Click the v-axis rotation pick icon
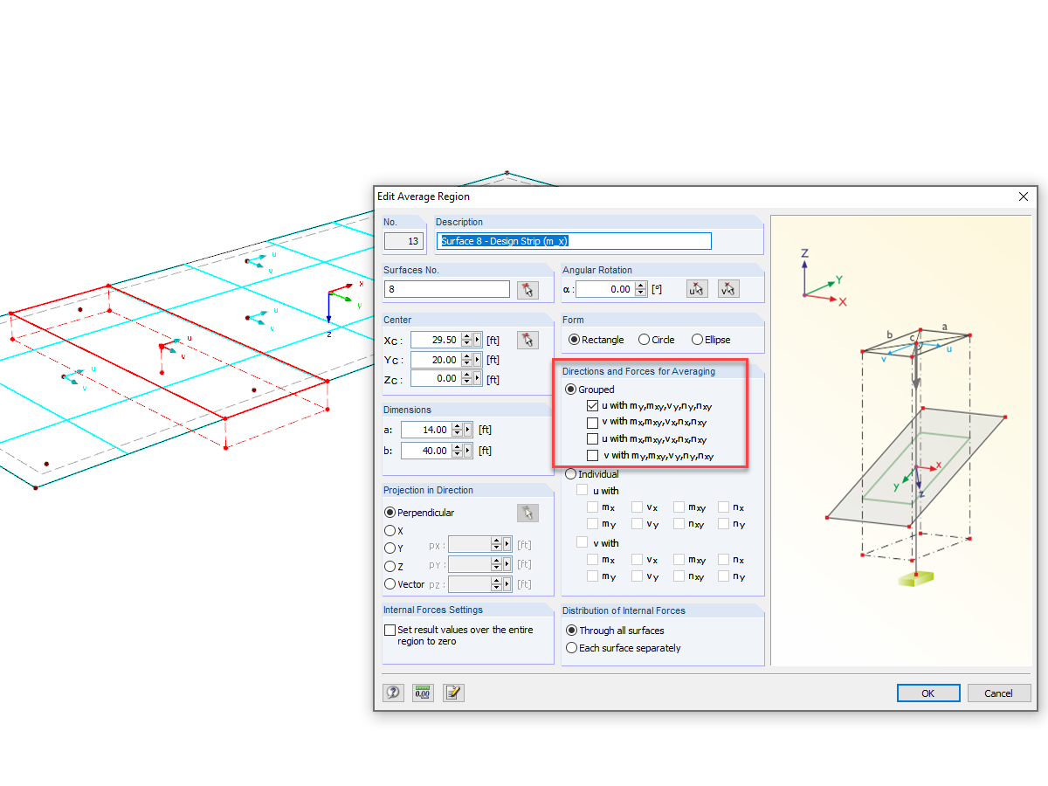Viewport: 1048px width, 786px height. 728,289
